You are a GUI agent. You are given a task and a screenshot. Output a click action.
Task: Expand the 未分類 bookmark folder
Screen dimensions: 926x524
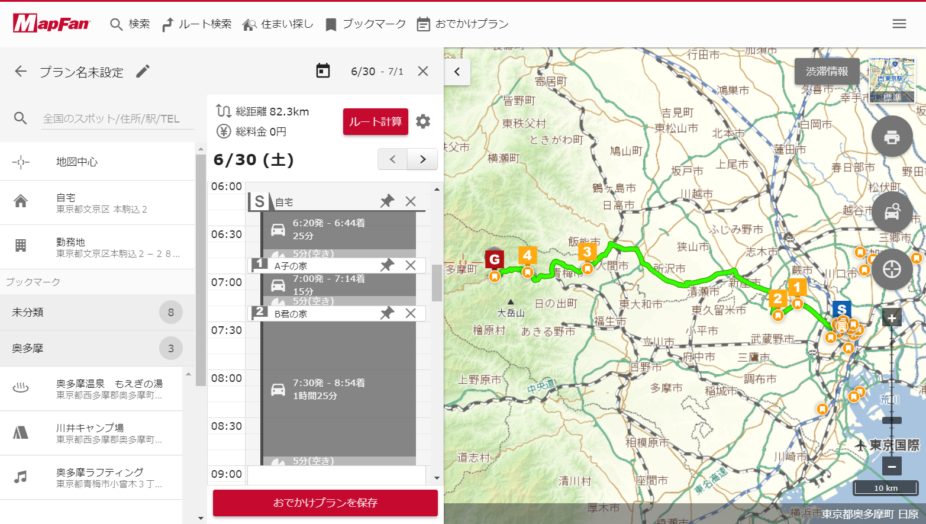point(97,312)
